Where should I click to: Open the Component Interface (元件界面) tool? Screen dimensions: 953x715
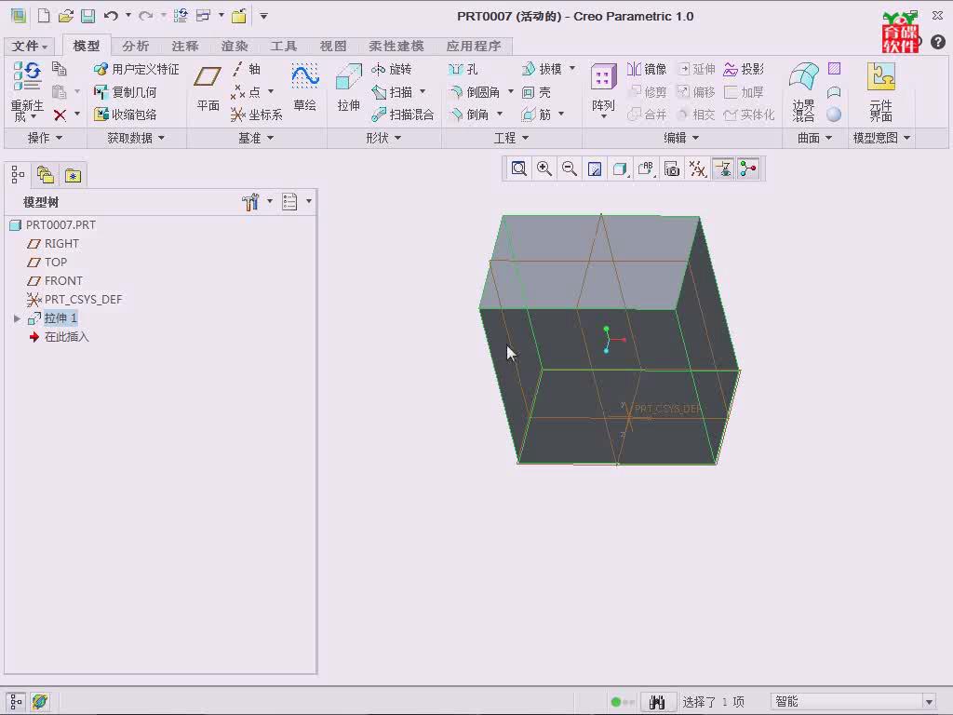coord(880,91)
